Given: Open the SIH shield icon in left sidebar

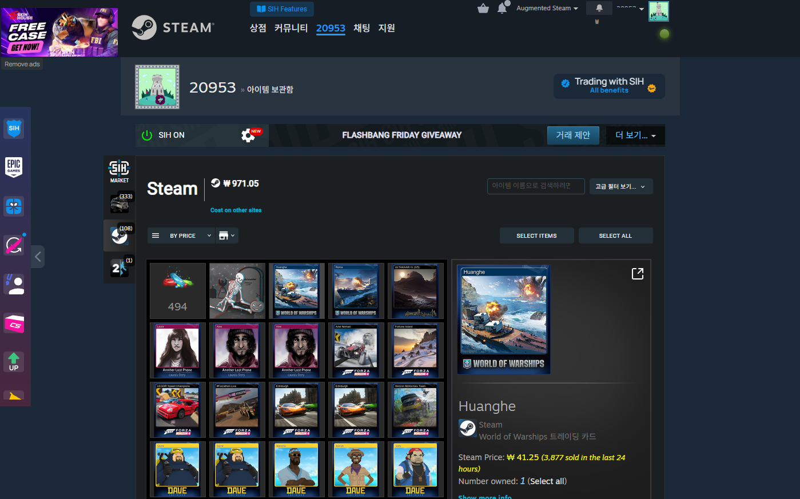Looking at the screenshot, I should 14,129.
